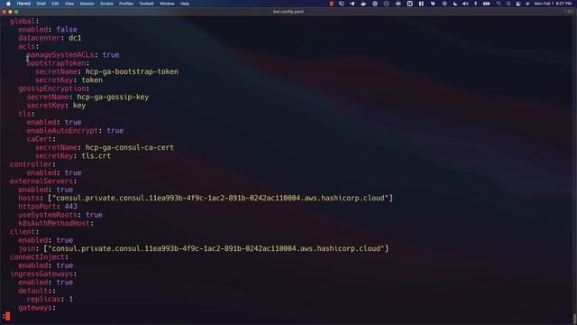Open the View menu
Screen dimensions: 577x325
click(69, 4)
